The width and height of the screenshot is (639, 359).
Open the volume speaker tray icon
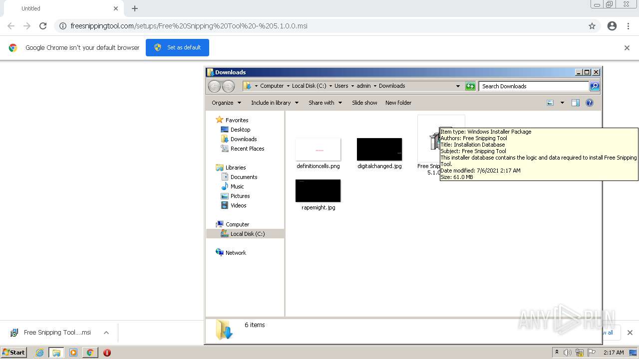pyautogui.click(x=568, y=353)
